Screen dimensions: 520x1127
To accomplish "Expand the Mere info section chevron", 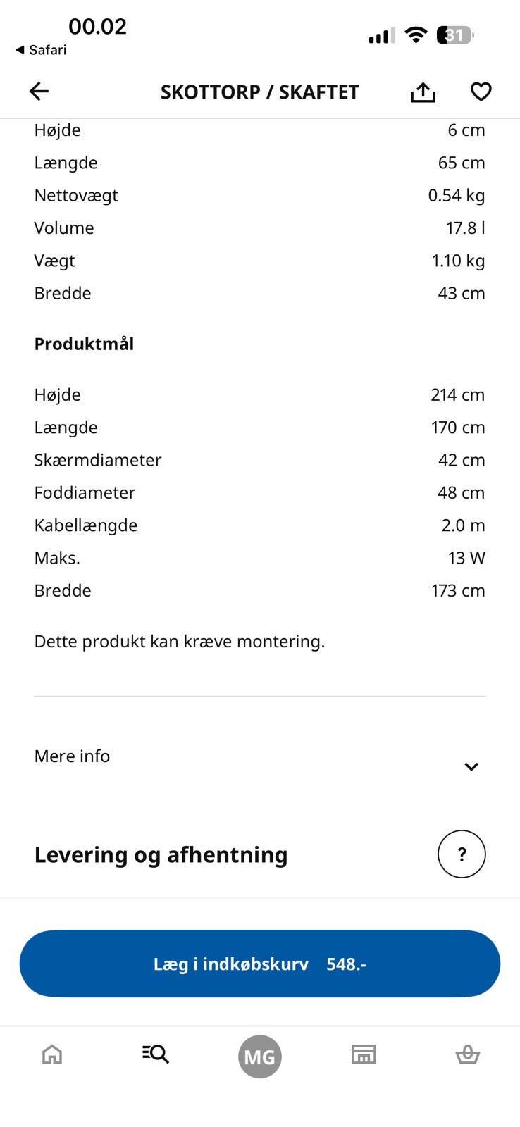I will pos(471,766).
